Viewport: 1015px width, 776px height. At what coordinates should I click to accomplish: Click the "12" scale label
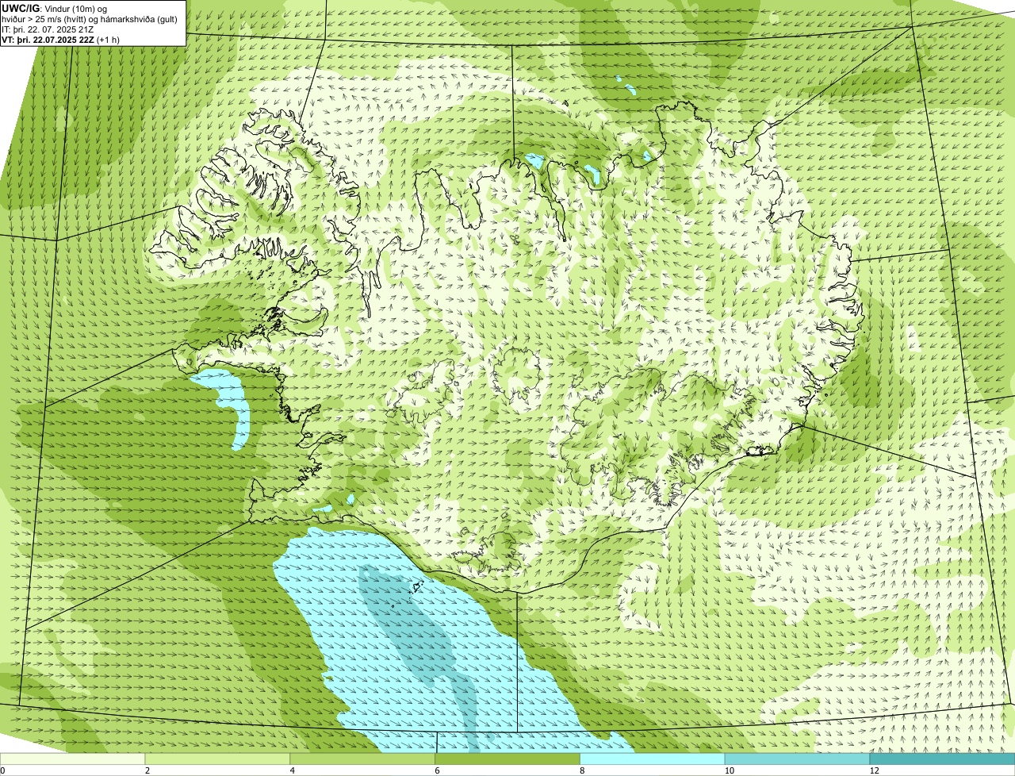coord(873,770)
